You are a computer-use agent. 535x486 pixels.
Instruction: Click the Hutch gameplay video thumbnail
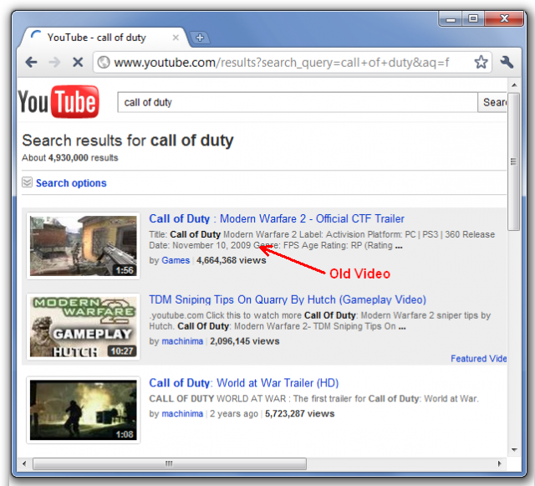[83, 326]
